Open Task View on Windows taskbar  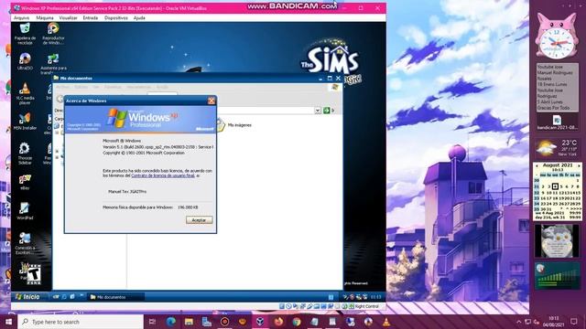coord(153,322)
